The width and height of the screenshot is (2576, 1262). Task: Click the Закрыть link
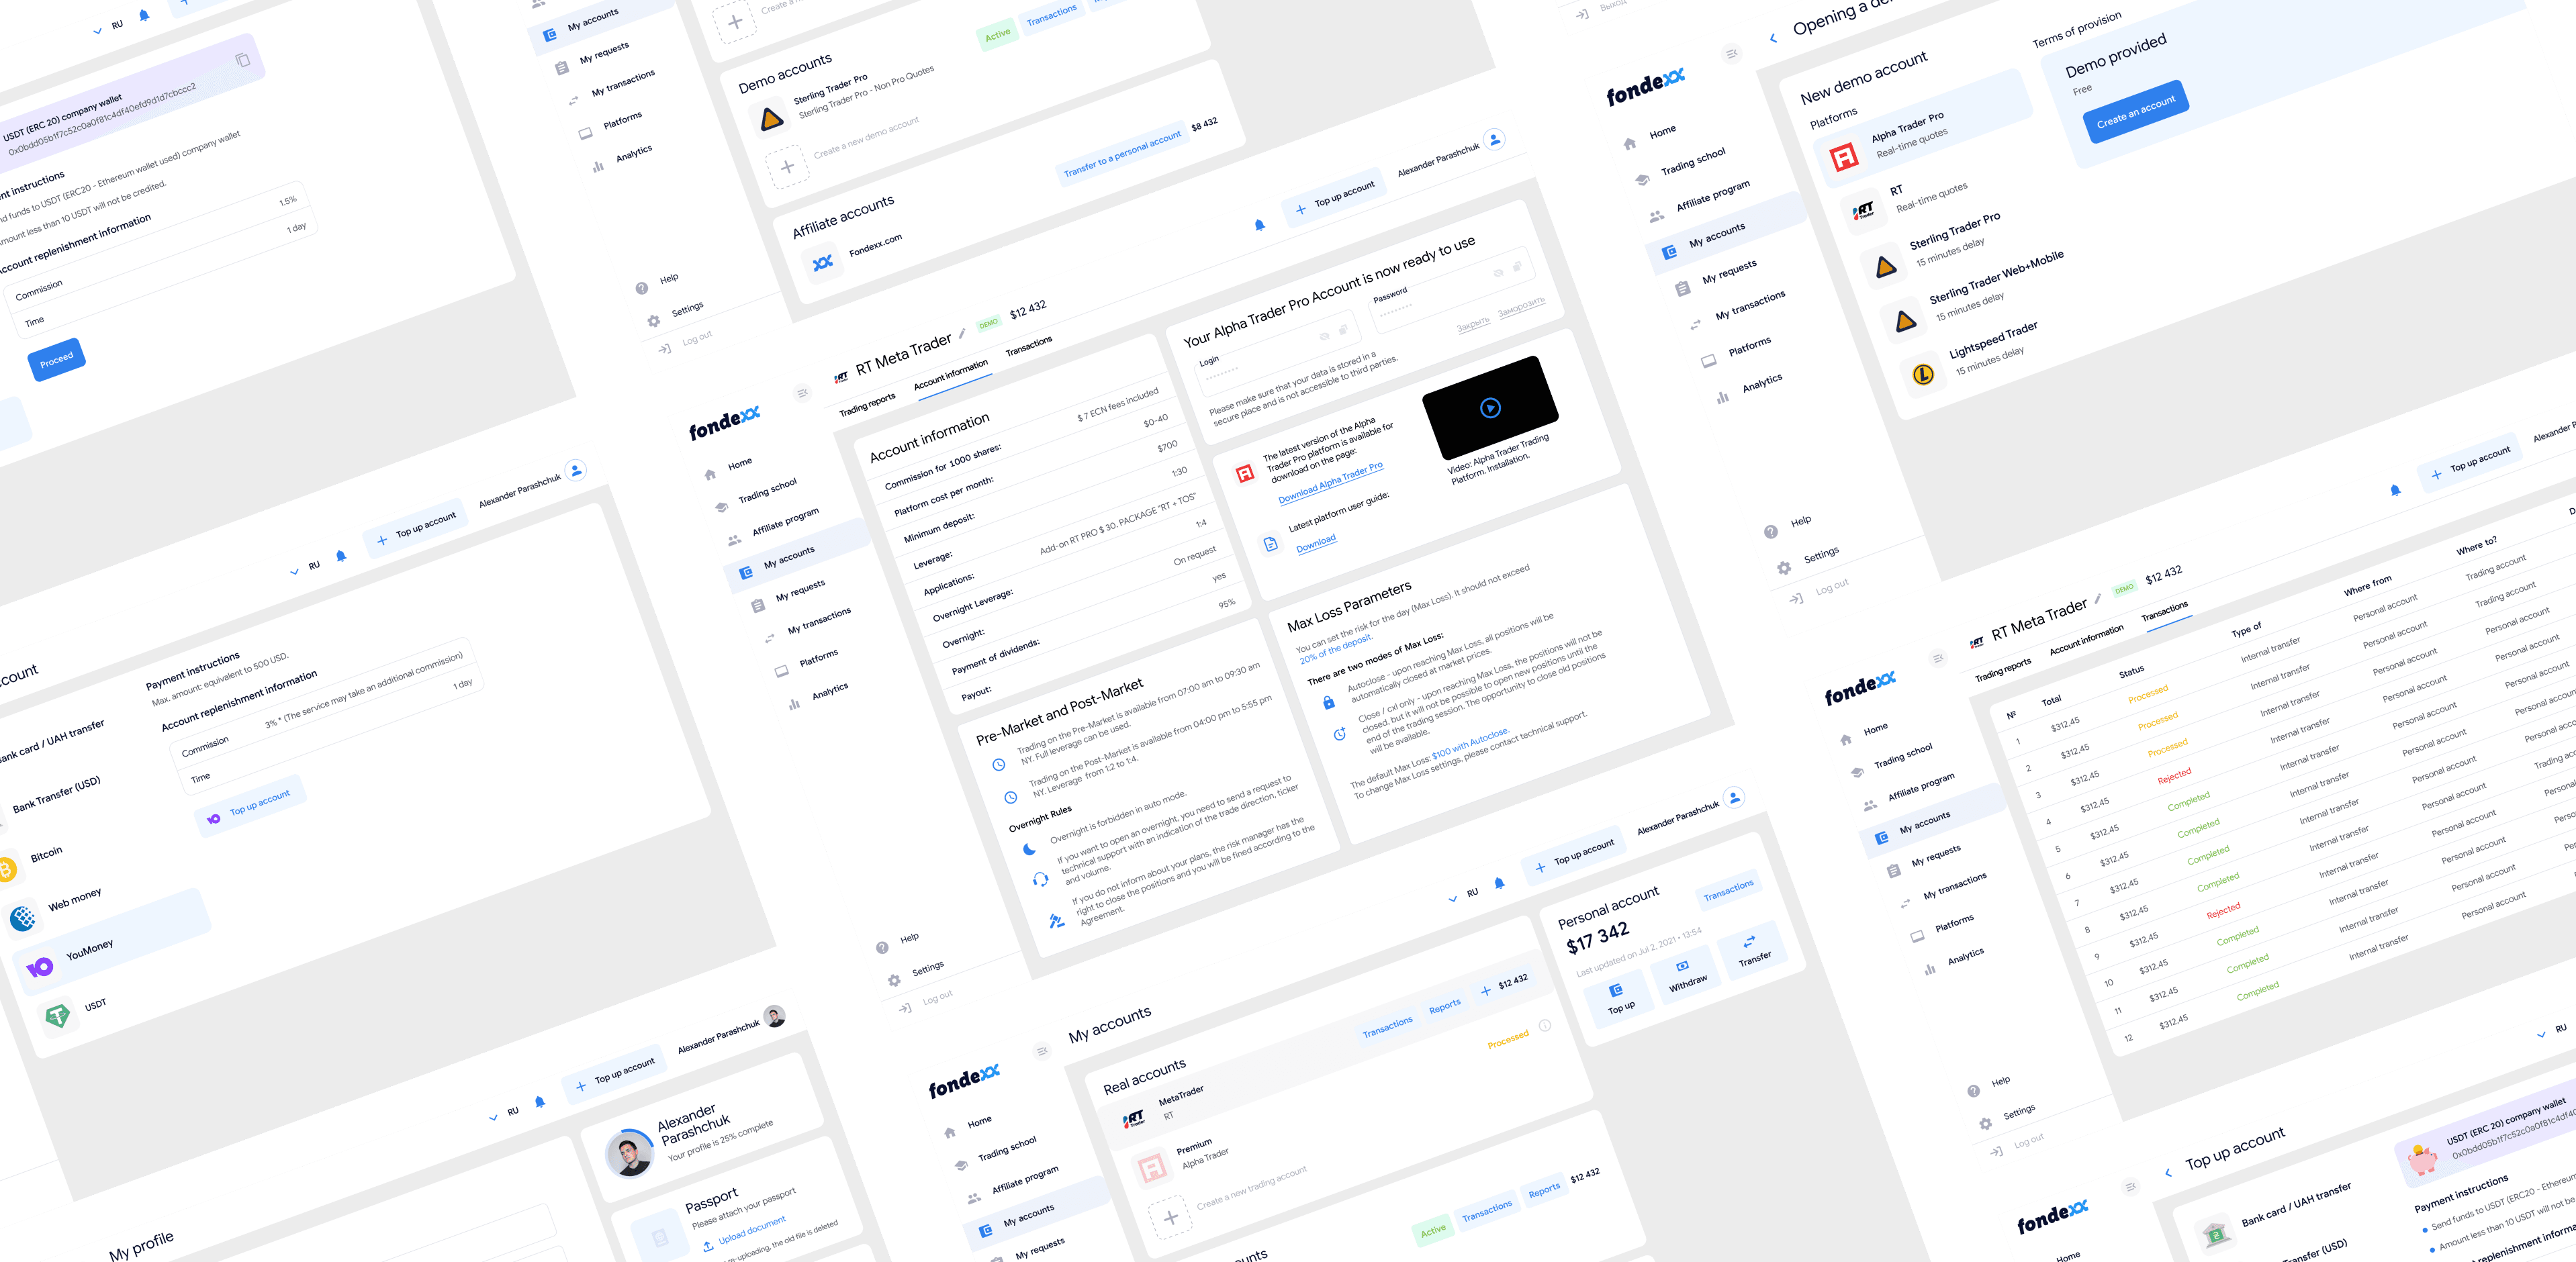(x=1473, y=324)
